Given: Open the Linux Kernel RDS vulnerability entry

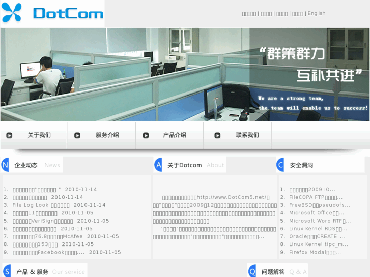Looking at the screenshot, I should (318, 229).
